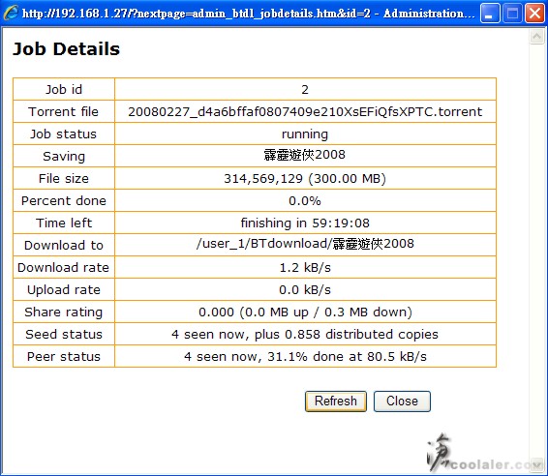Click the Internet Explorer icon in title bar
548x476 pixels.
point(11,13)
